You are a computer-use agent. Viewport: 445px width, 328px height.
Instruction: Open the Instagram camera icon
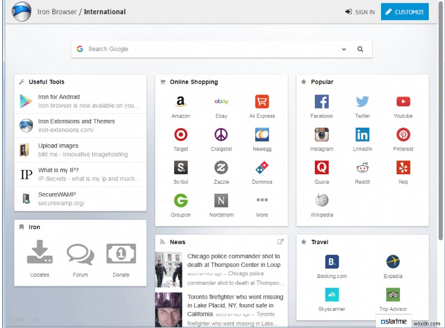pyautogui.click(x=322, y=134)
